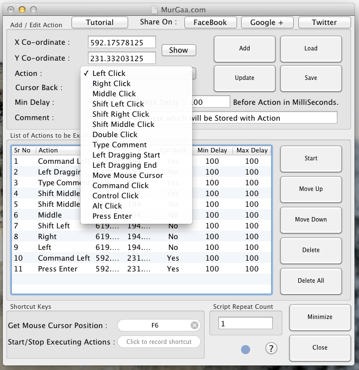Click the Min Delay column header
359x370 pixels.
212,150
